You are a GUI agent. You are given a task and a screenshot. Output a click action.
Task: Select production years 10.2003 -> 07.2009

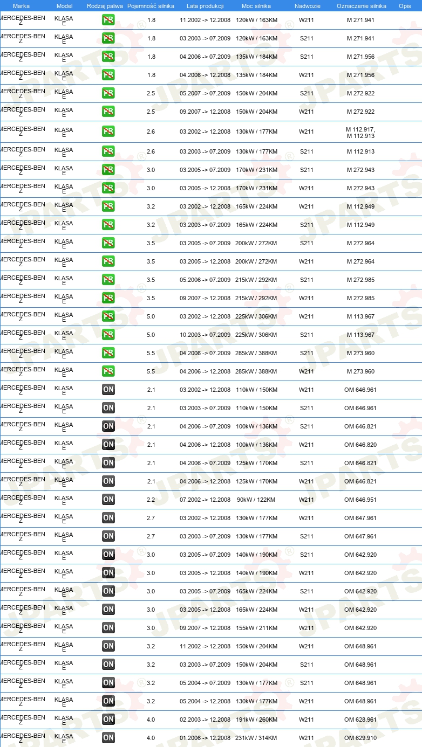point(205,335)
